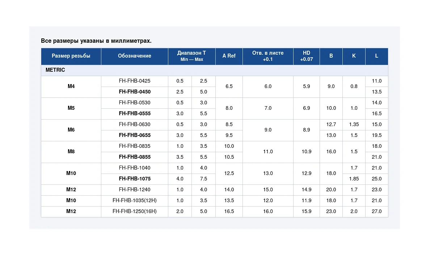This screenshot has width=426, height=254.
Task: Click designation FH-FHB-0630
Action: tap(135, 125)
